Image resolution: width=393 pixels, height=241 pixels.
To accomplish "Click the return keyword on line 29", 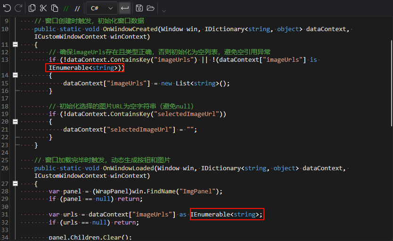I will (x=129, y=199).
